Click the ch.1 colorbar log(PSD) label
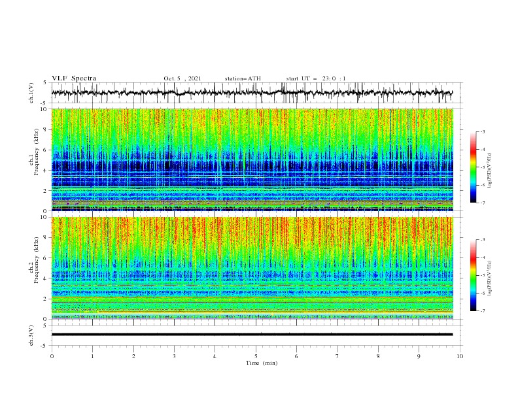This screenshot has height=400, width=518. click(489, 171)
